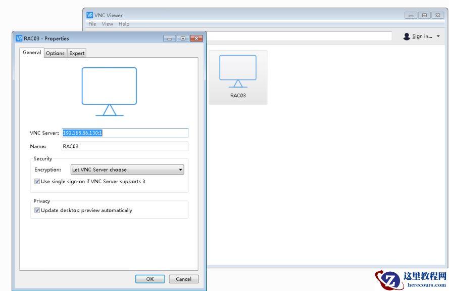449x291 pixels.
Task: Click the VNC logo icon in RAC03 Properties title bar
Action: point(19,38)
